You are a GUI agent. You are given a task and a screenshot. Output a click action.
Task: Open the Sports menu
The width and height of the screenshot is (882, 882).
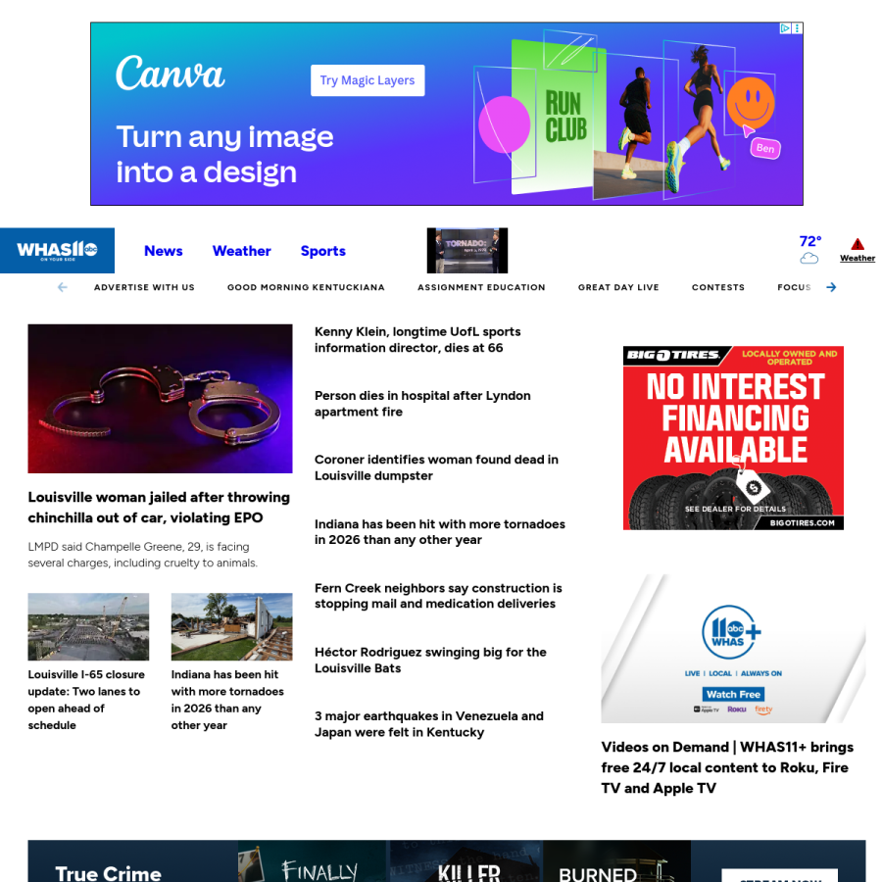tap(322, 251)
